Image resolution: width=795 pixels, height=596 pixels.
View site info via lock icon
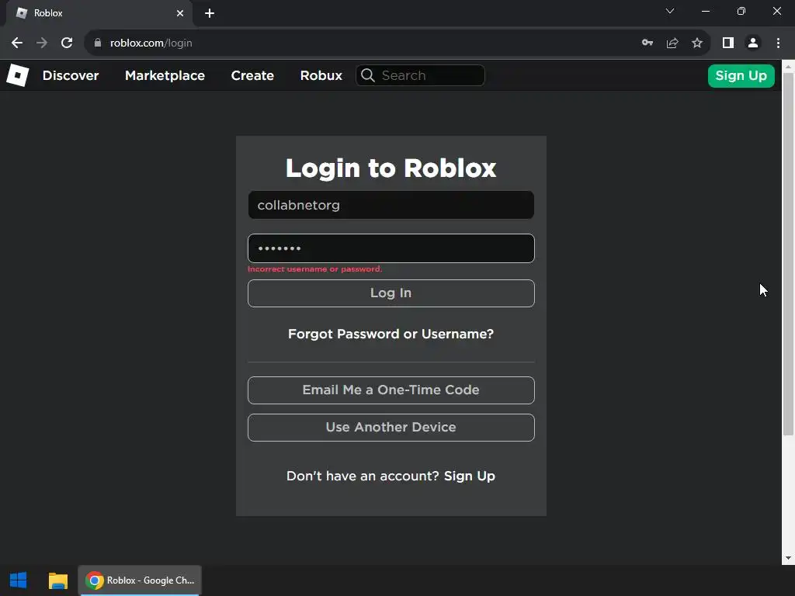click(98, 43)
